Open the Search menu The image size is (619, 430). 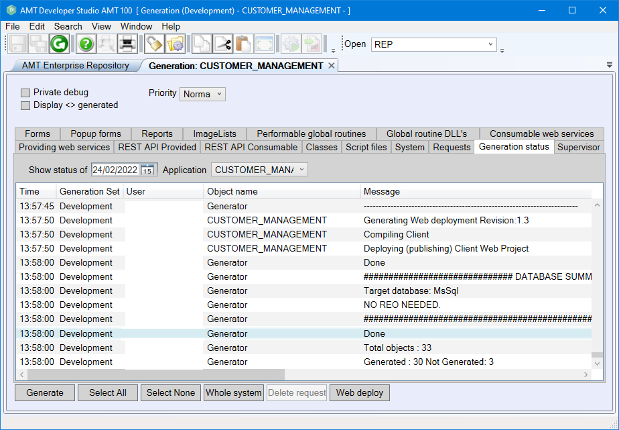tap(68, 26)
